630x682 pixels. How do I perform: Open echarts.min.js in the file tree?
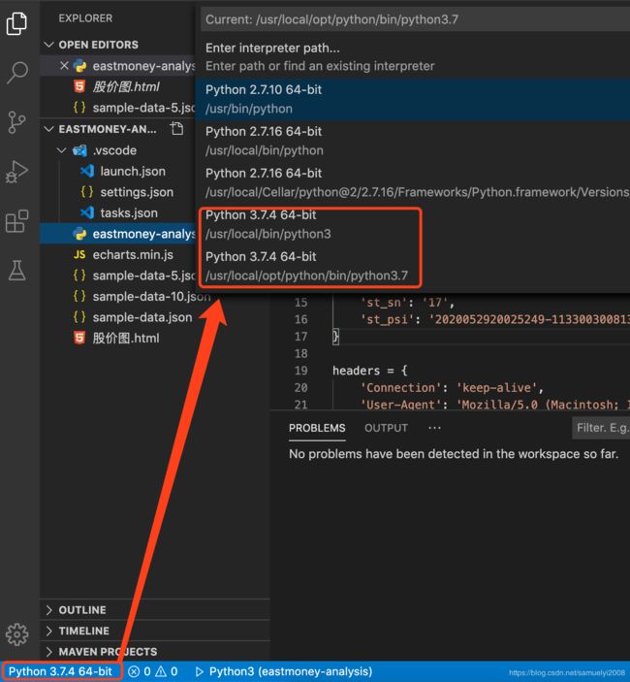133,255
